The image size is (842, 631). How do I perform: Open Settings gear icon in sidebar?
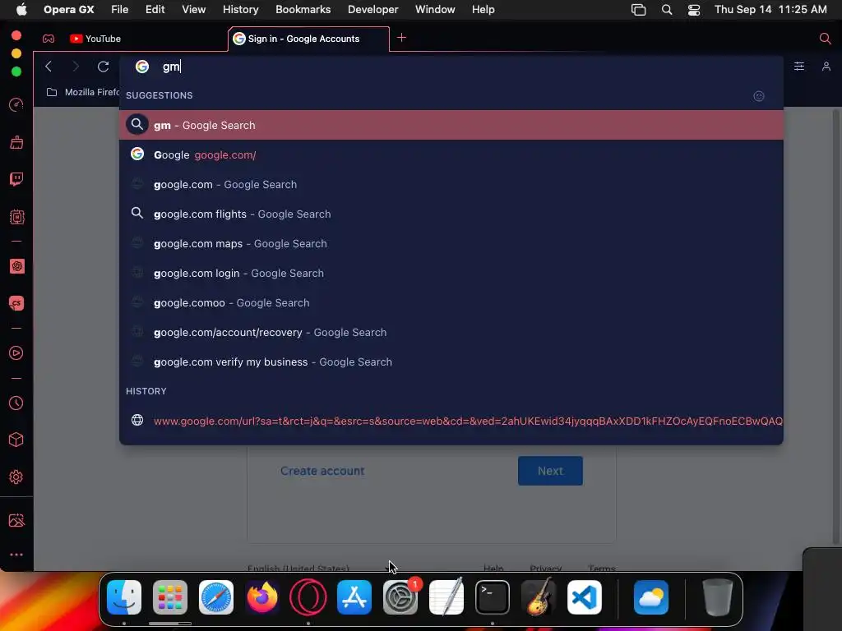(16, 477)
